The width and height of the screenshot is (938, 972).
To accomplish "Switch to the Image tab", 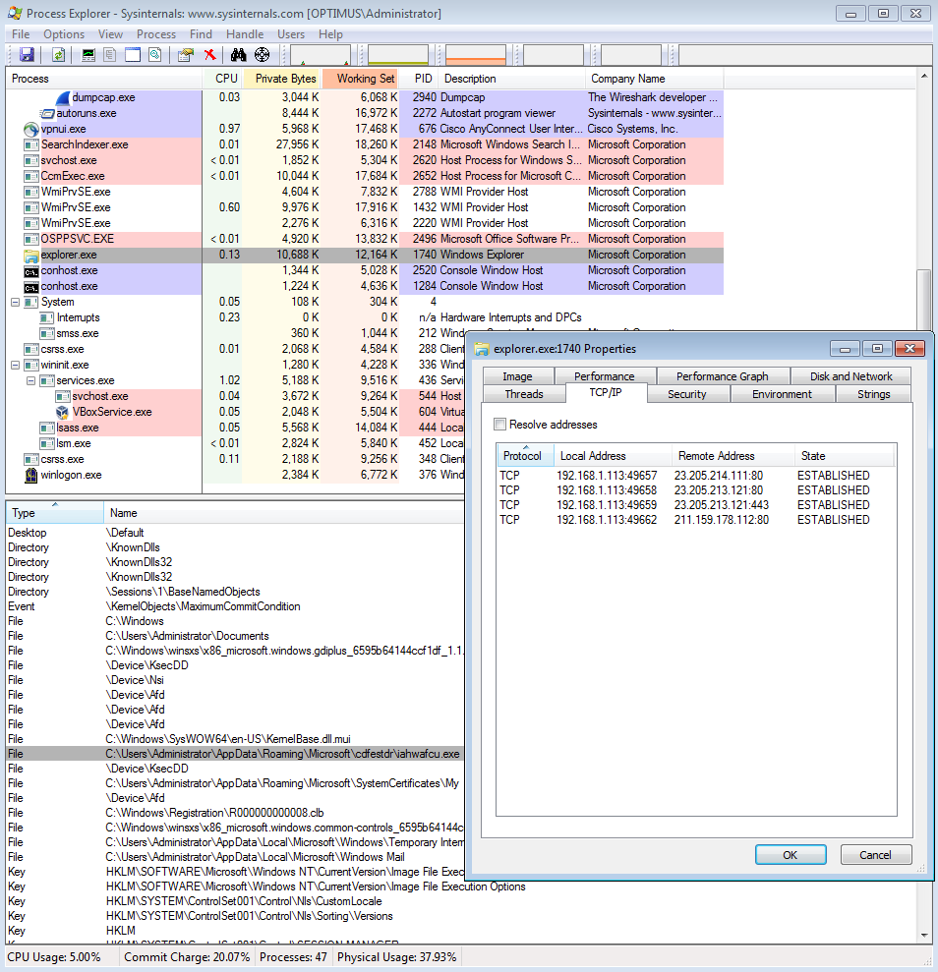I will [517, 376].
